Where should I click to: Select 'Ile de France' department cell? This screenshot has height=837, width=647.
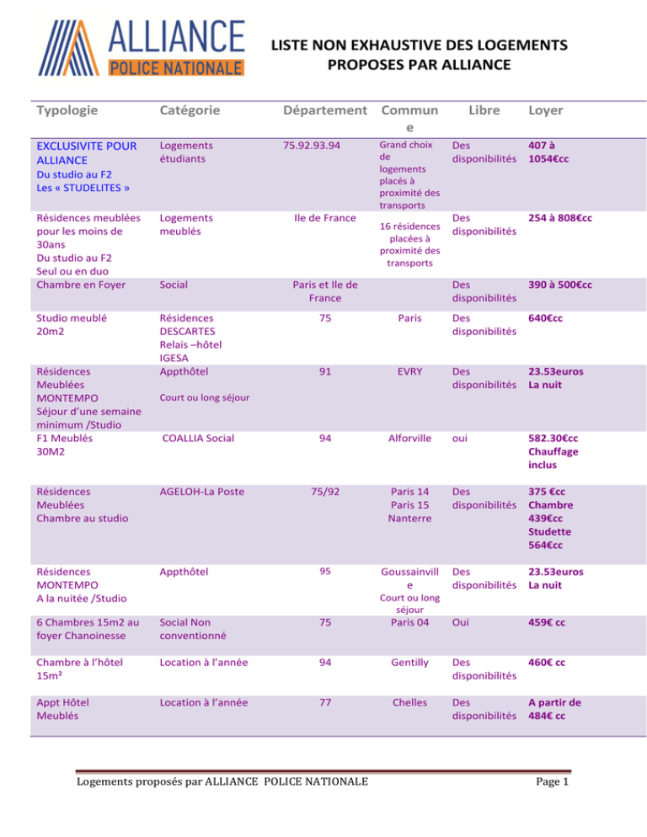point(325,218)
